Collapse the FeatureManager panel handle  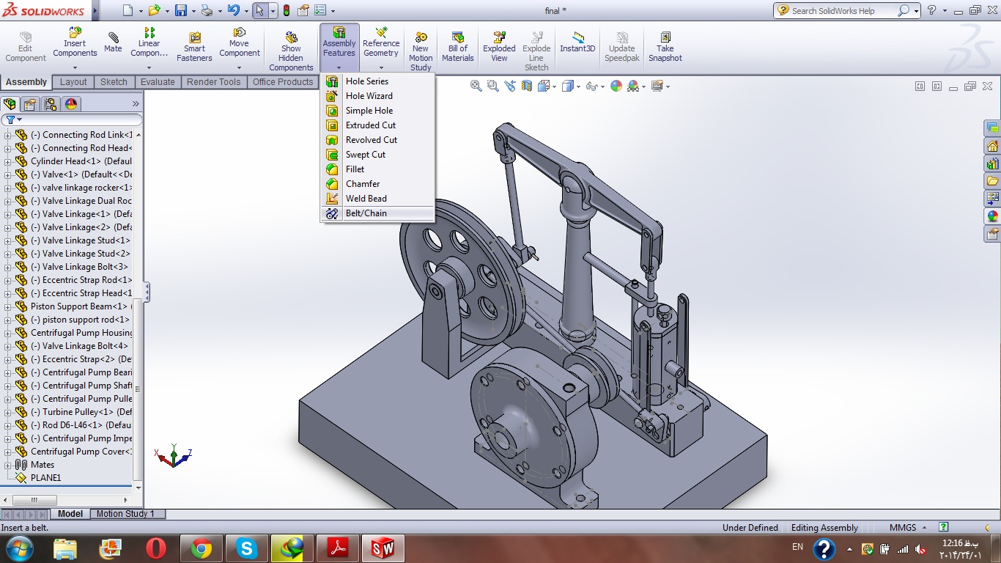click(x=147, y=292)
